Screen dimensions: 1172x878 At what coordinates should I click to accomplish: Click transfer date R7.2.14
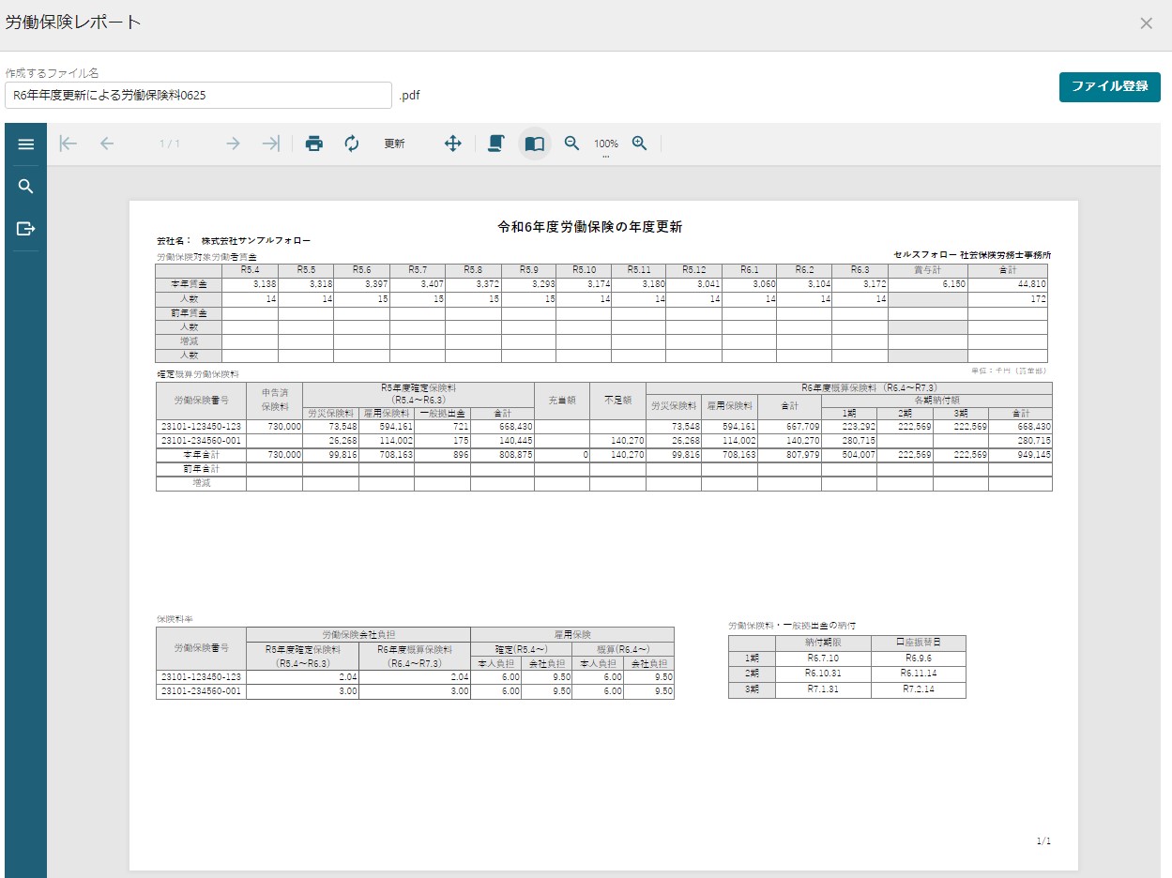(x=919, y=689)
